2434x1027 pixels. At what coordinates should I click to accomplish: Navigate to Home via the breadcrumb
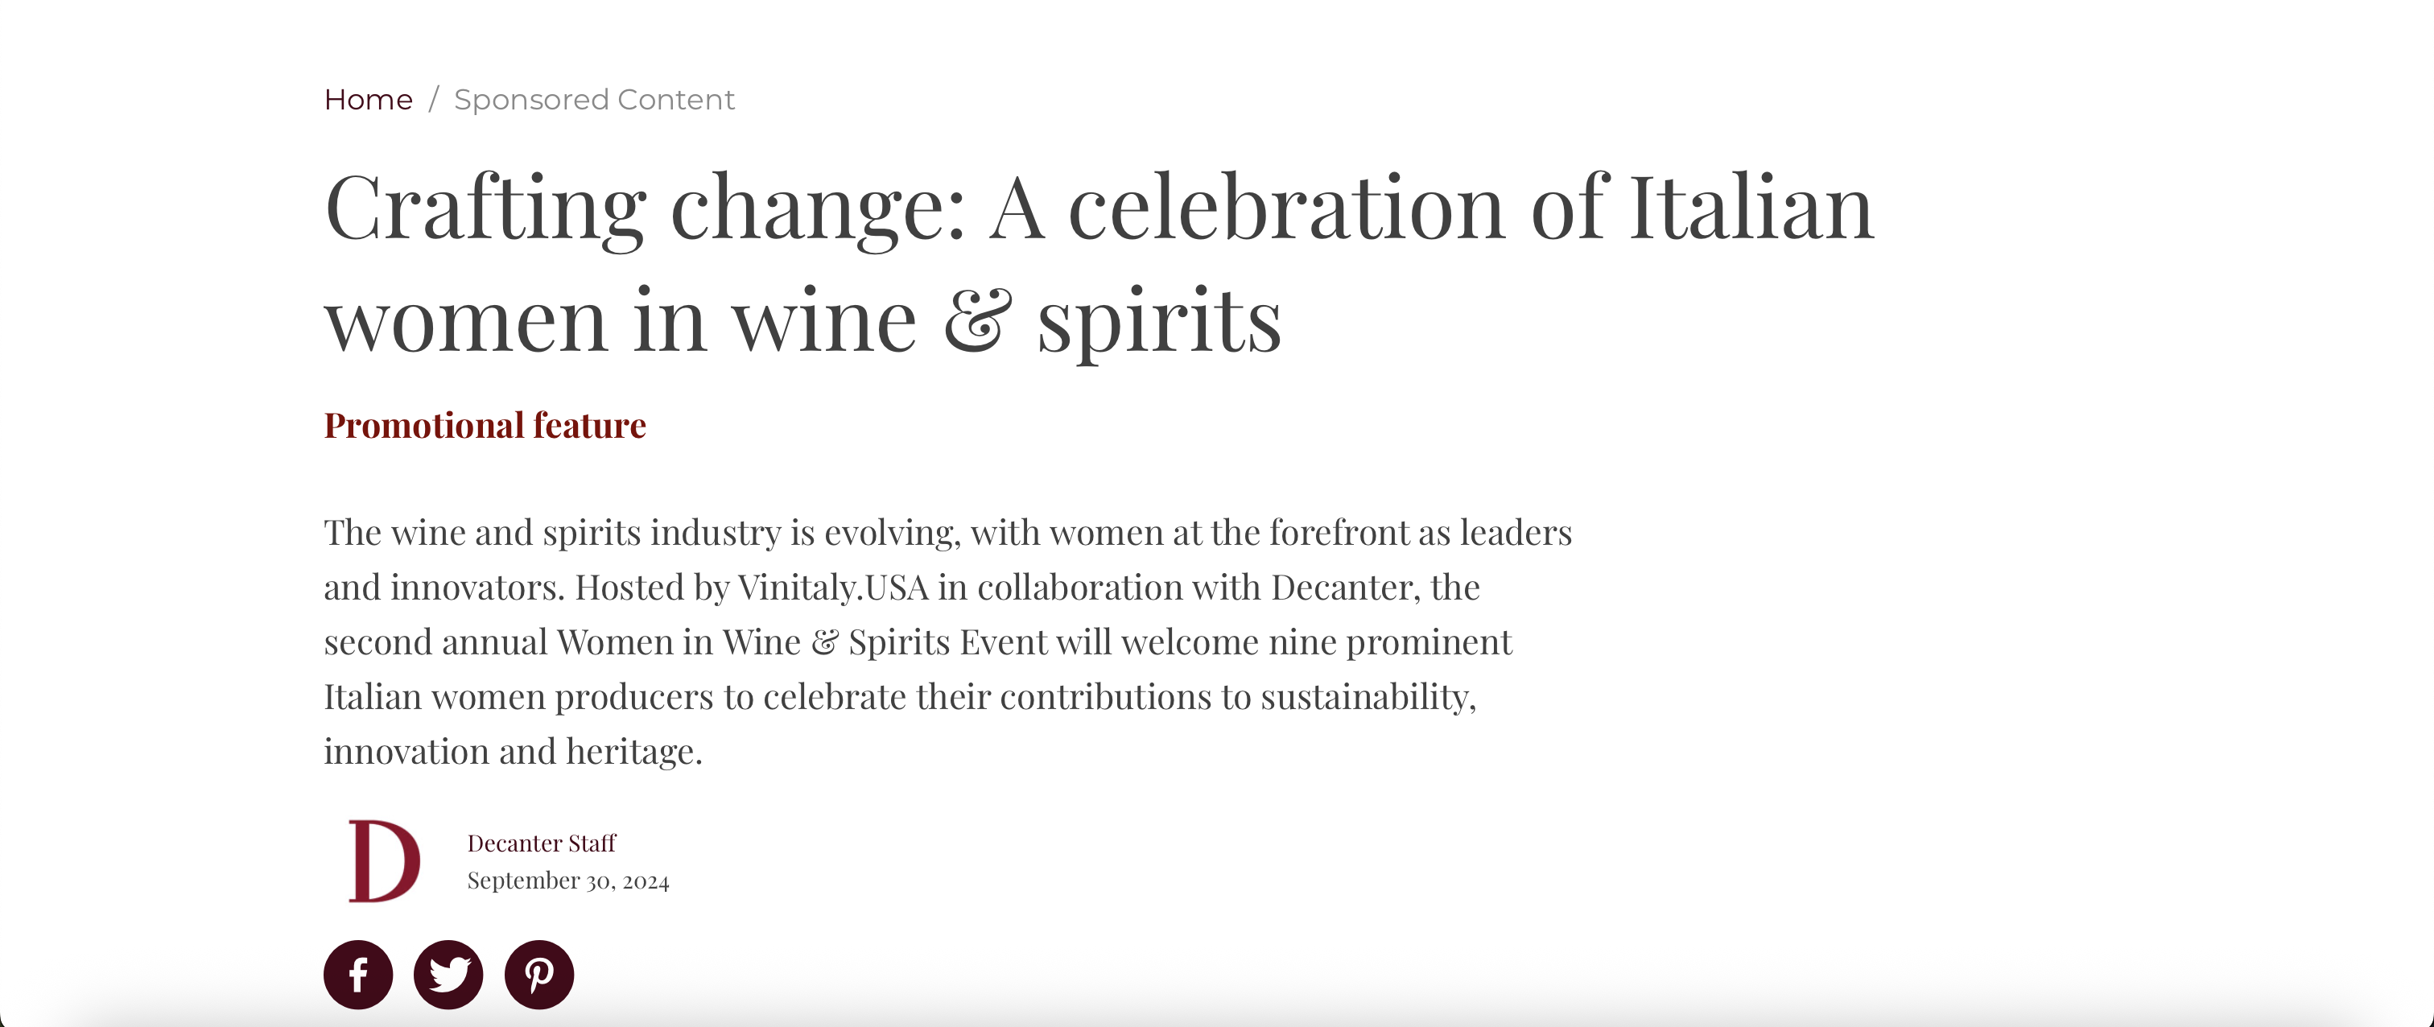click(x=368, y=99)
